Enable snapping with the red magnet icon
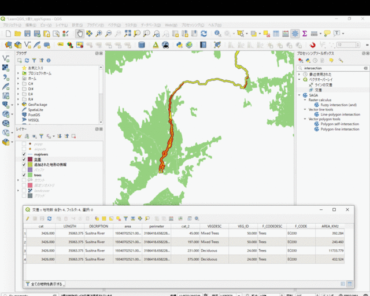This screenshot has width=370, height=296. pyautogui.click(x=313, y=45)
